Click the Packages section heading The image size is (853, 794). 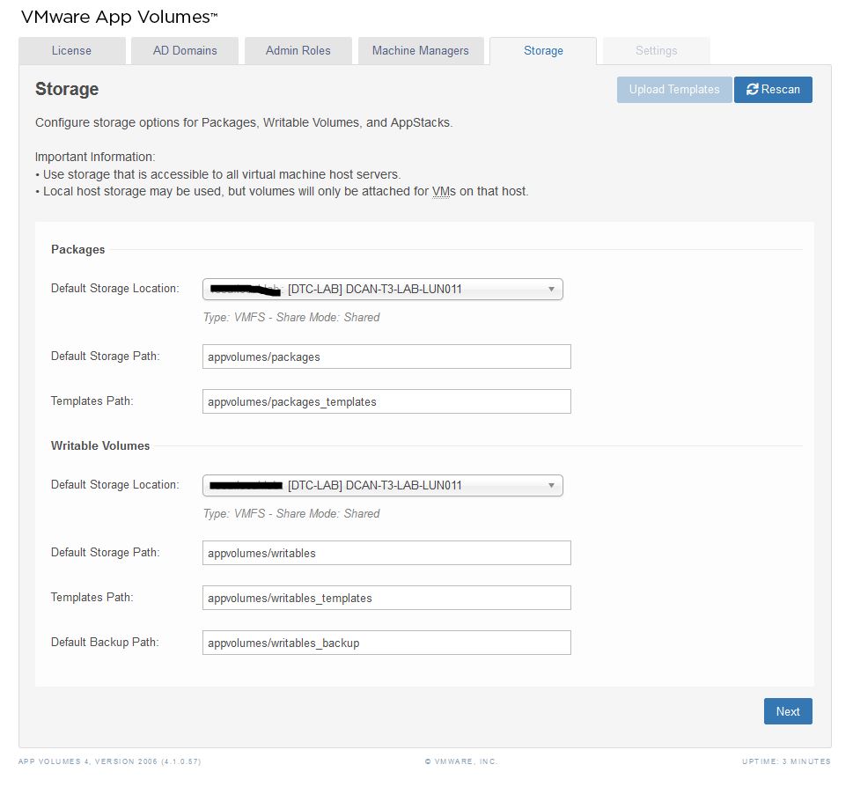tap(77, 250)
